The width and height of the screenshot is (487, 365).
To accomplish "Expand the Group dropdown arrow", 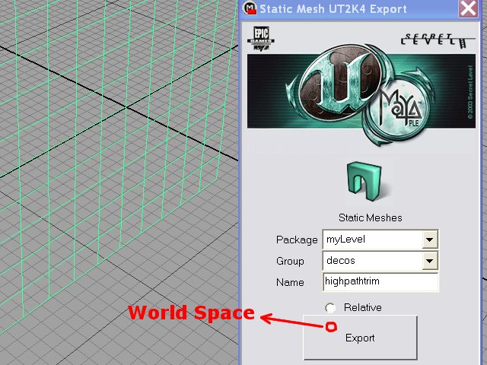I will 430,261.
